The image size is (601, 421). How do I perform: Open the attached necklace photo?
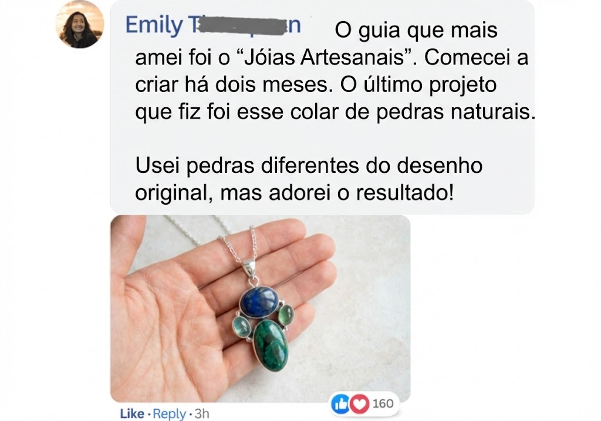[x=260, y=309]
